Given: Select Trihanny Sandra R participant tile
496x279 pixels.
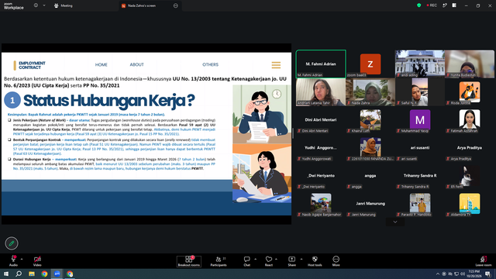Looking at the screenshot, I should tap(420, 176).
